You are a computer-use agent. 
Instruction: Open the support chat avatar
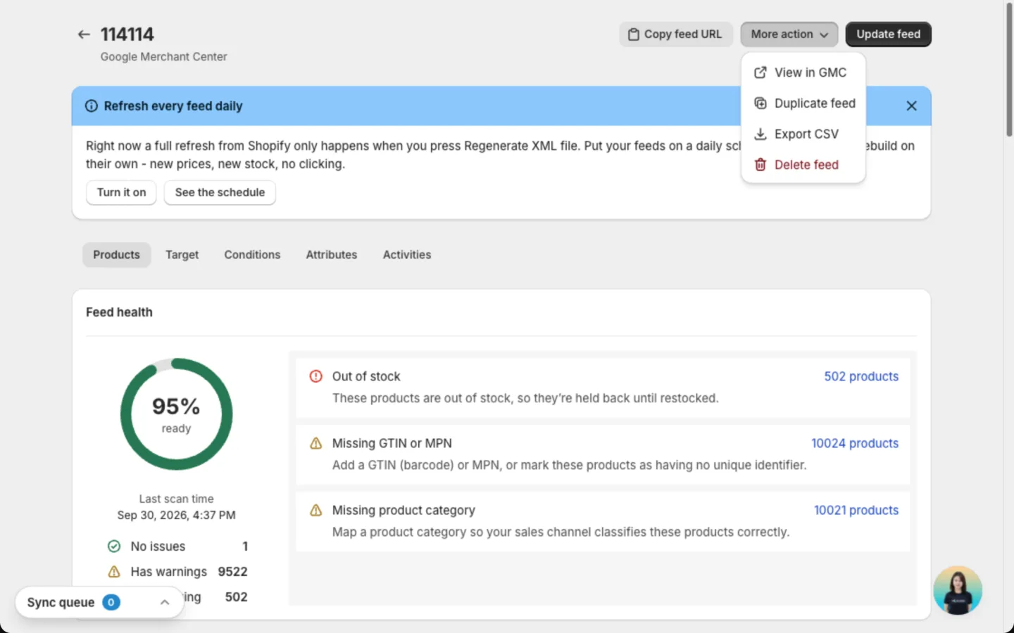click(x=958, y=590)
